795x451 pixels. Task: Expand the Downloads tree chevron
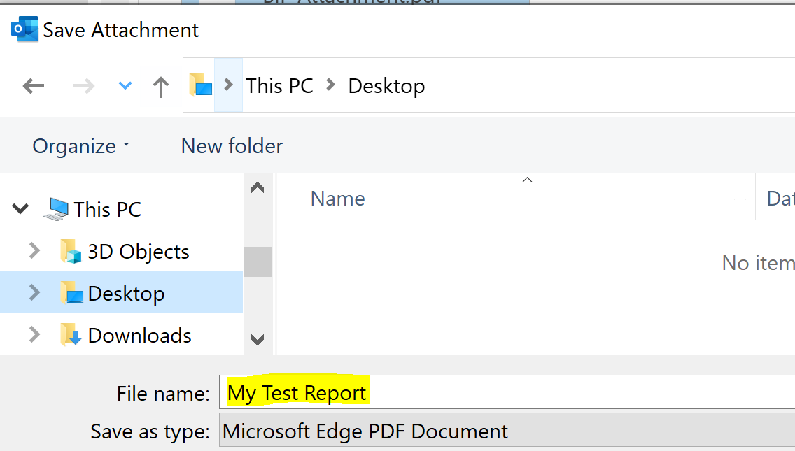34,335
